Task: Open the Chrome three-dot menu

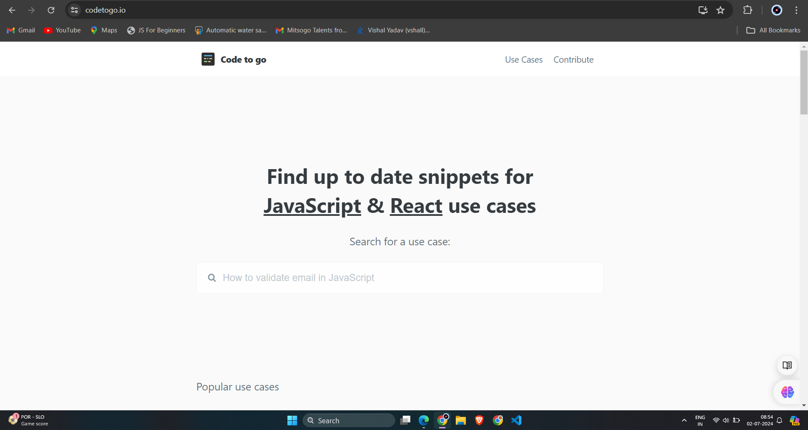Action: pyautogui.click(x=796, y=10)
